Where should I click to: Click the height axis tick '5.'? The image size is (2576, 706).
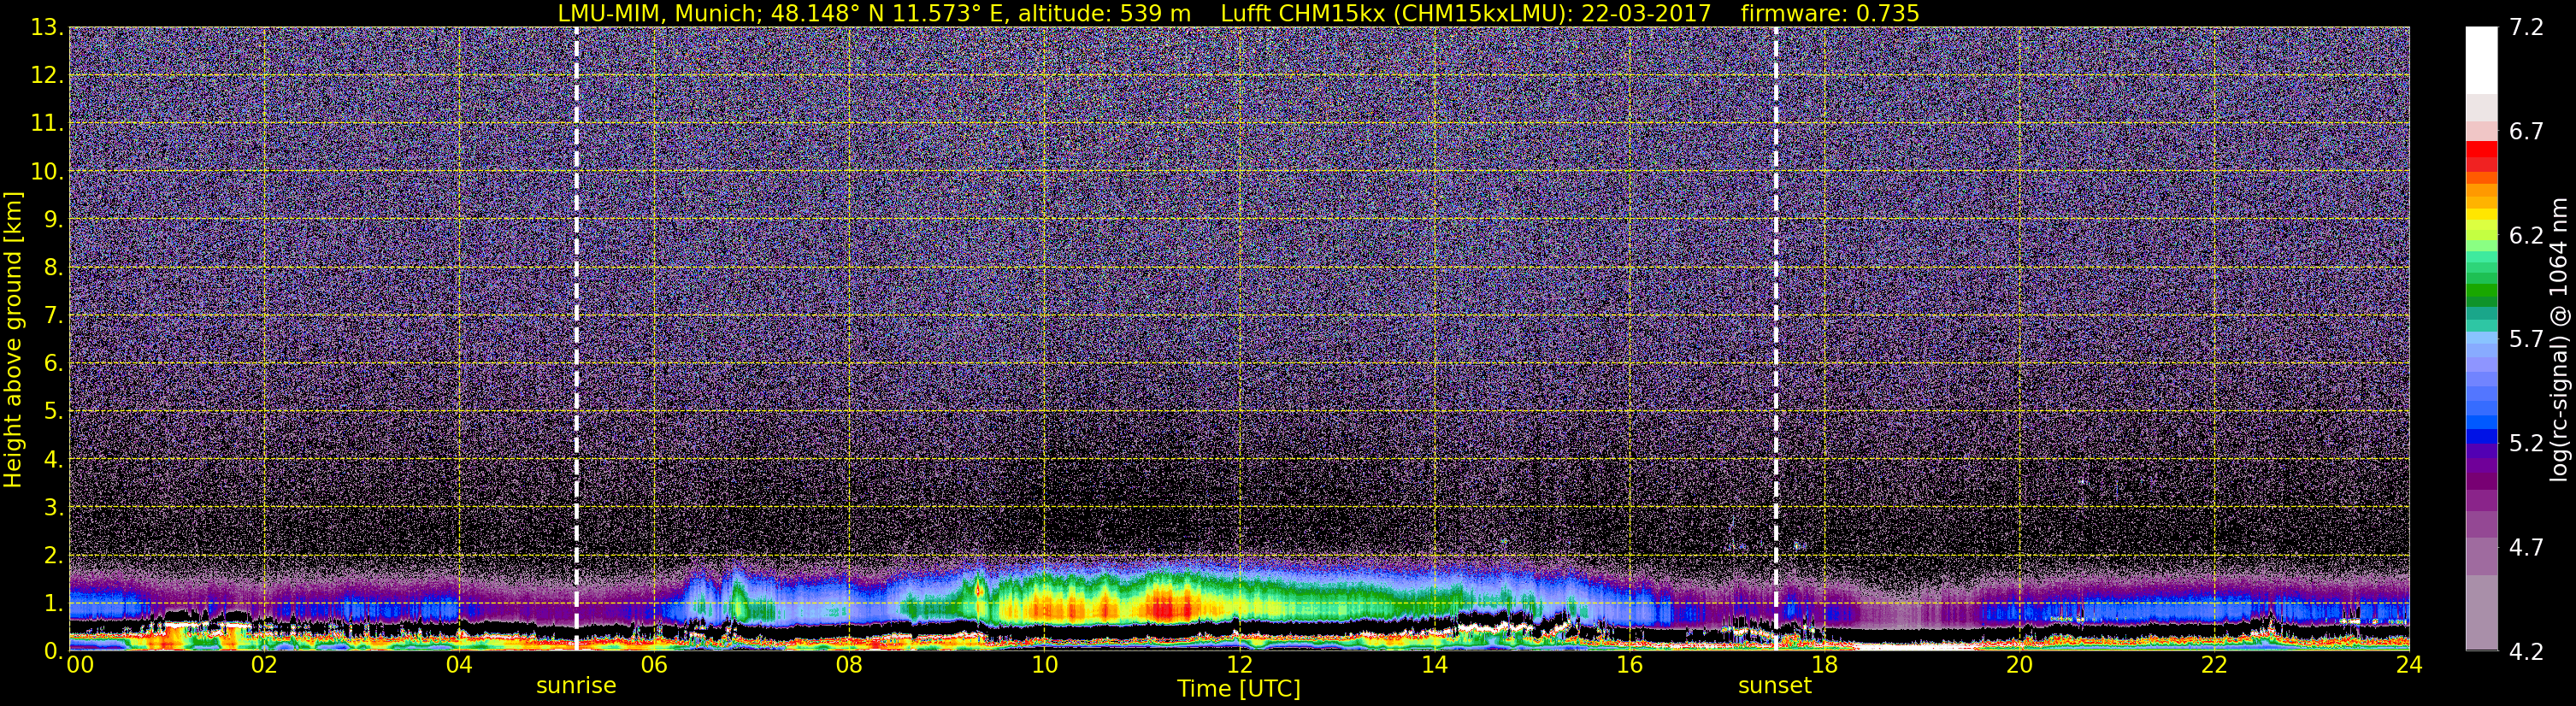[54, 411]
